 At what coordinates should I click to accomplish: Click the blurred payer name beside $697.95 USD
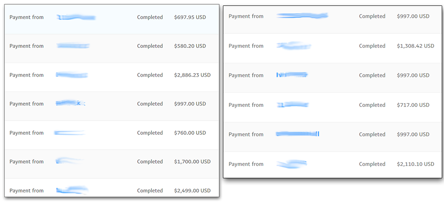pyautogui.click(x=76, y=18)
